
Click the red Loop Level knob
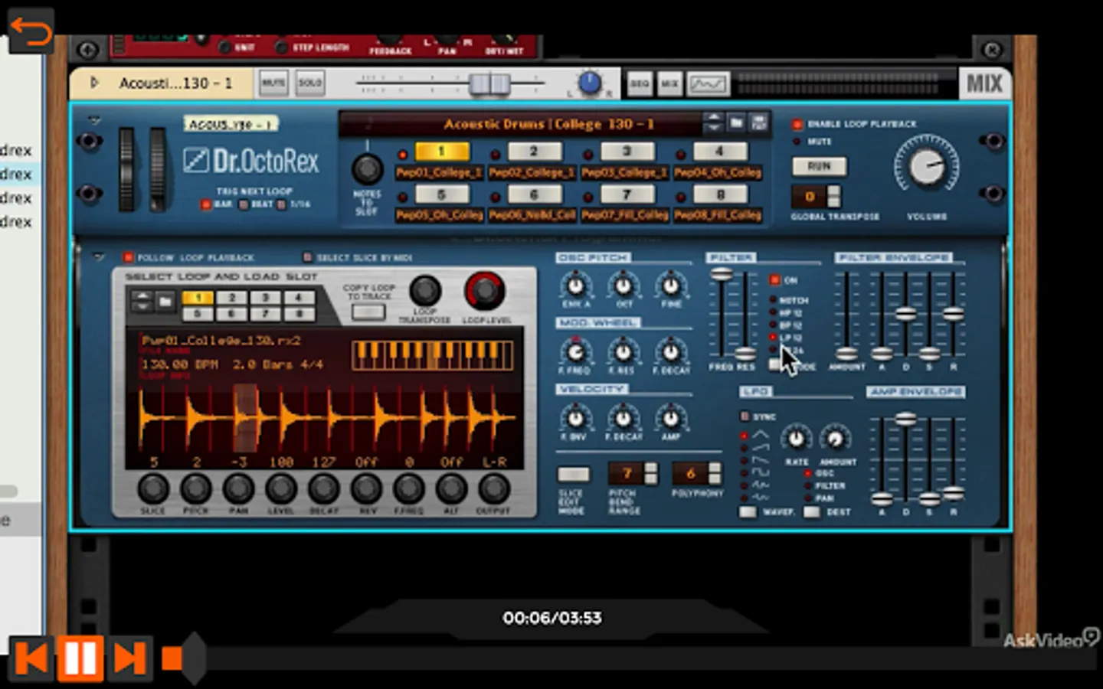[x=484, y=291]
